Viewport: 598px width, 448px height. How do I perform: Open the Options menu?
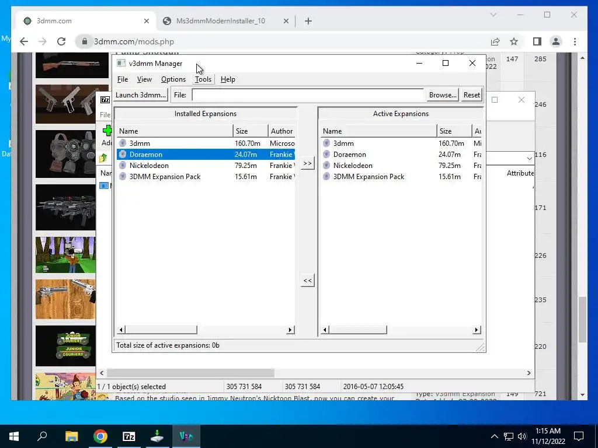(x=173, y=79)
